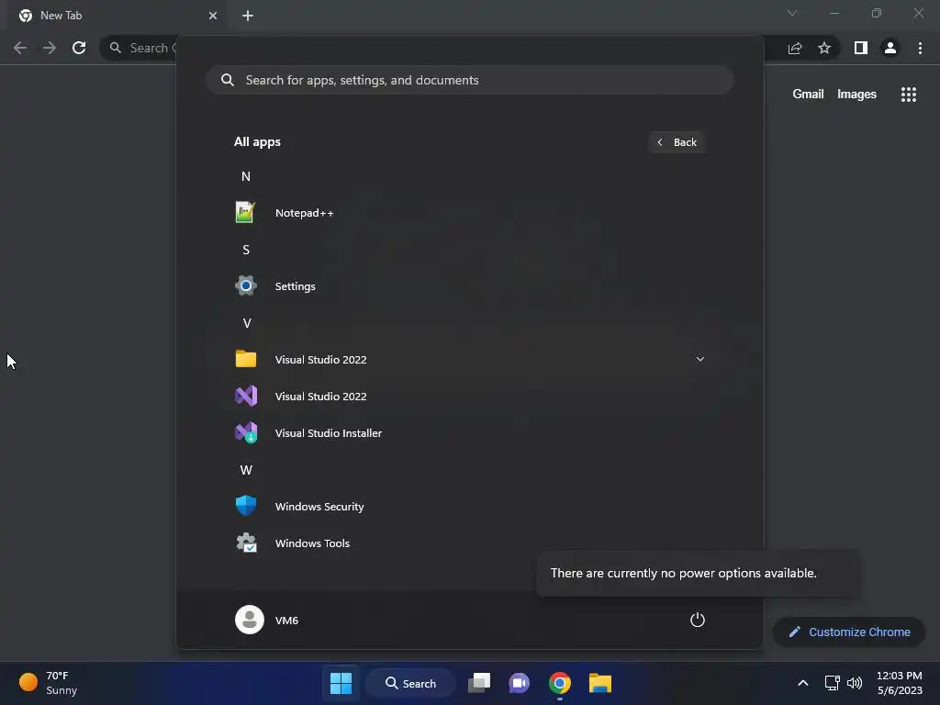Launch the Settings gear app
Image resolution: width=940 pixels, height=705 pixels.
point(470,286)
